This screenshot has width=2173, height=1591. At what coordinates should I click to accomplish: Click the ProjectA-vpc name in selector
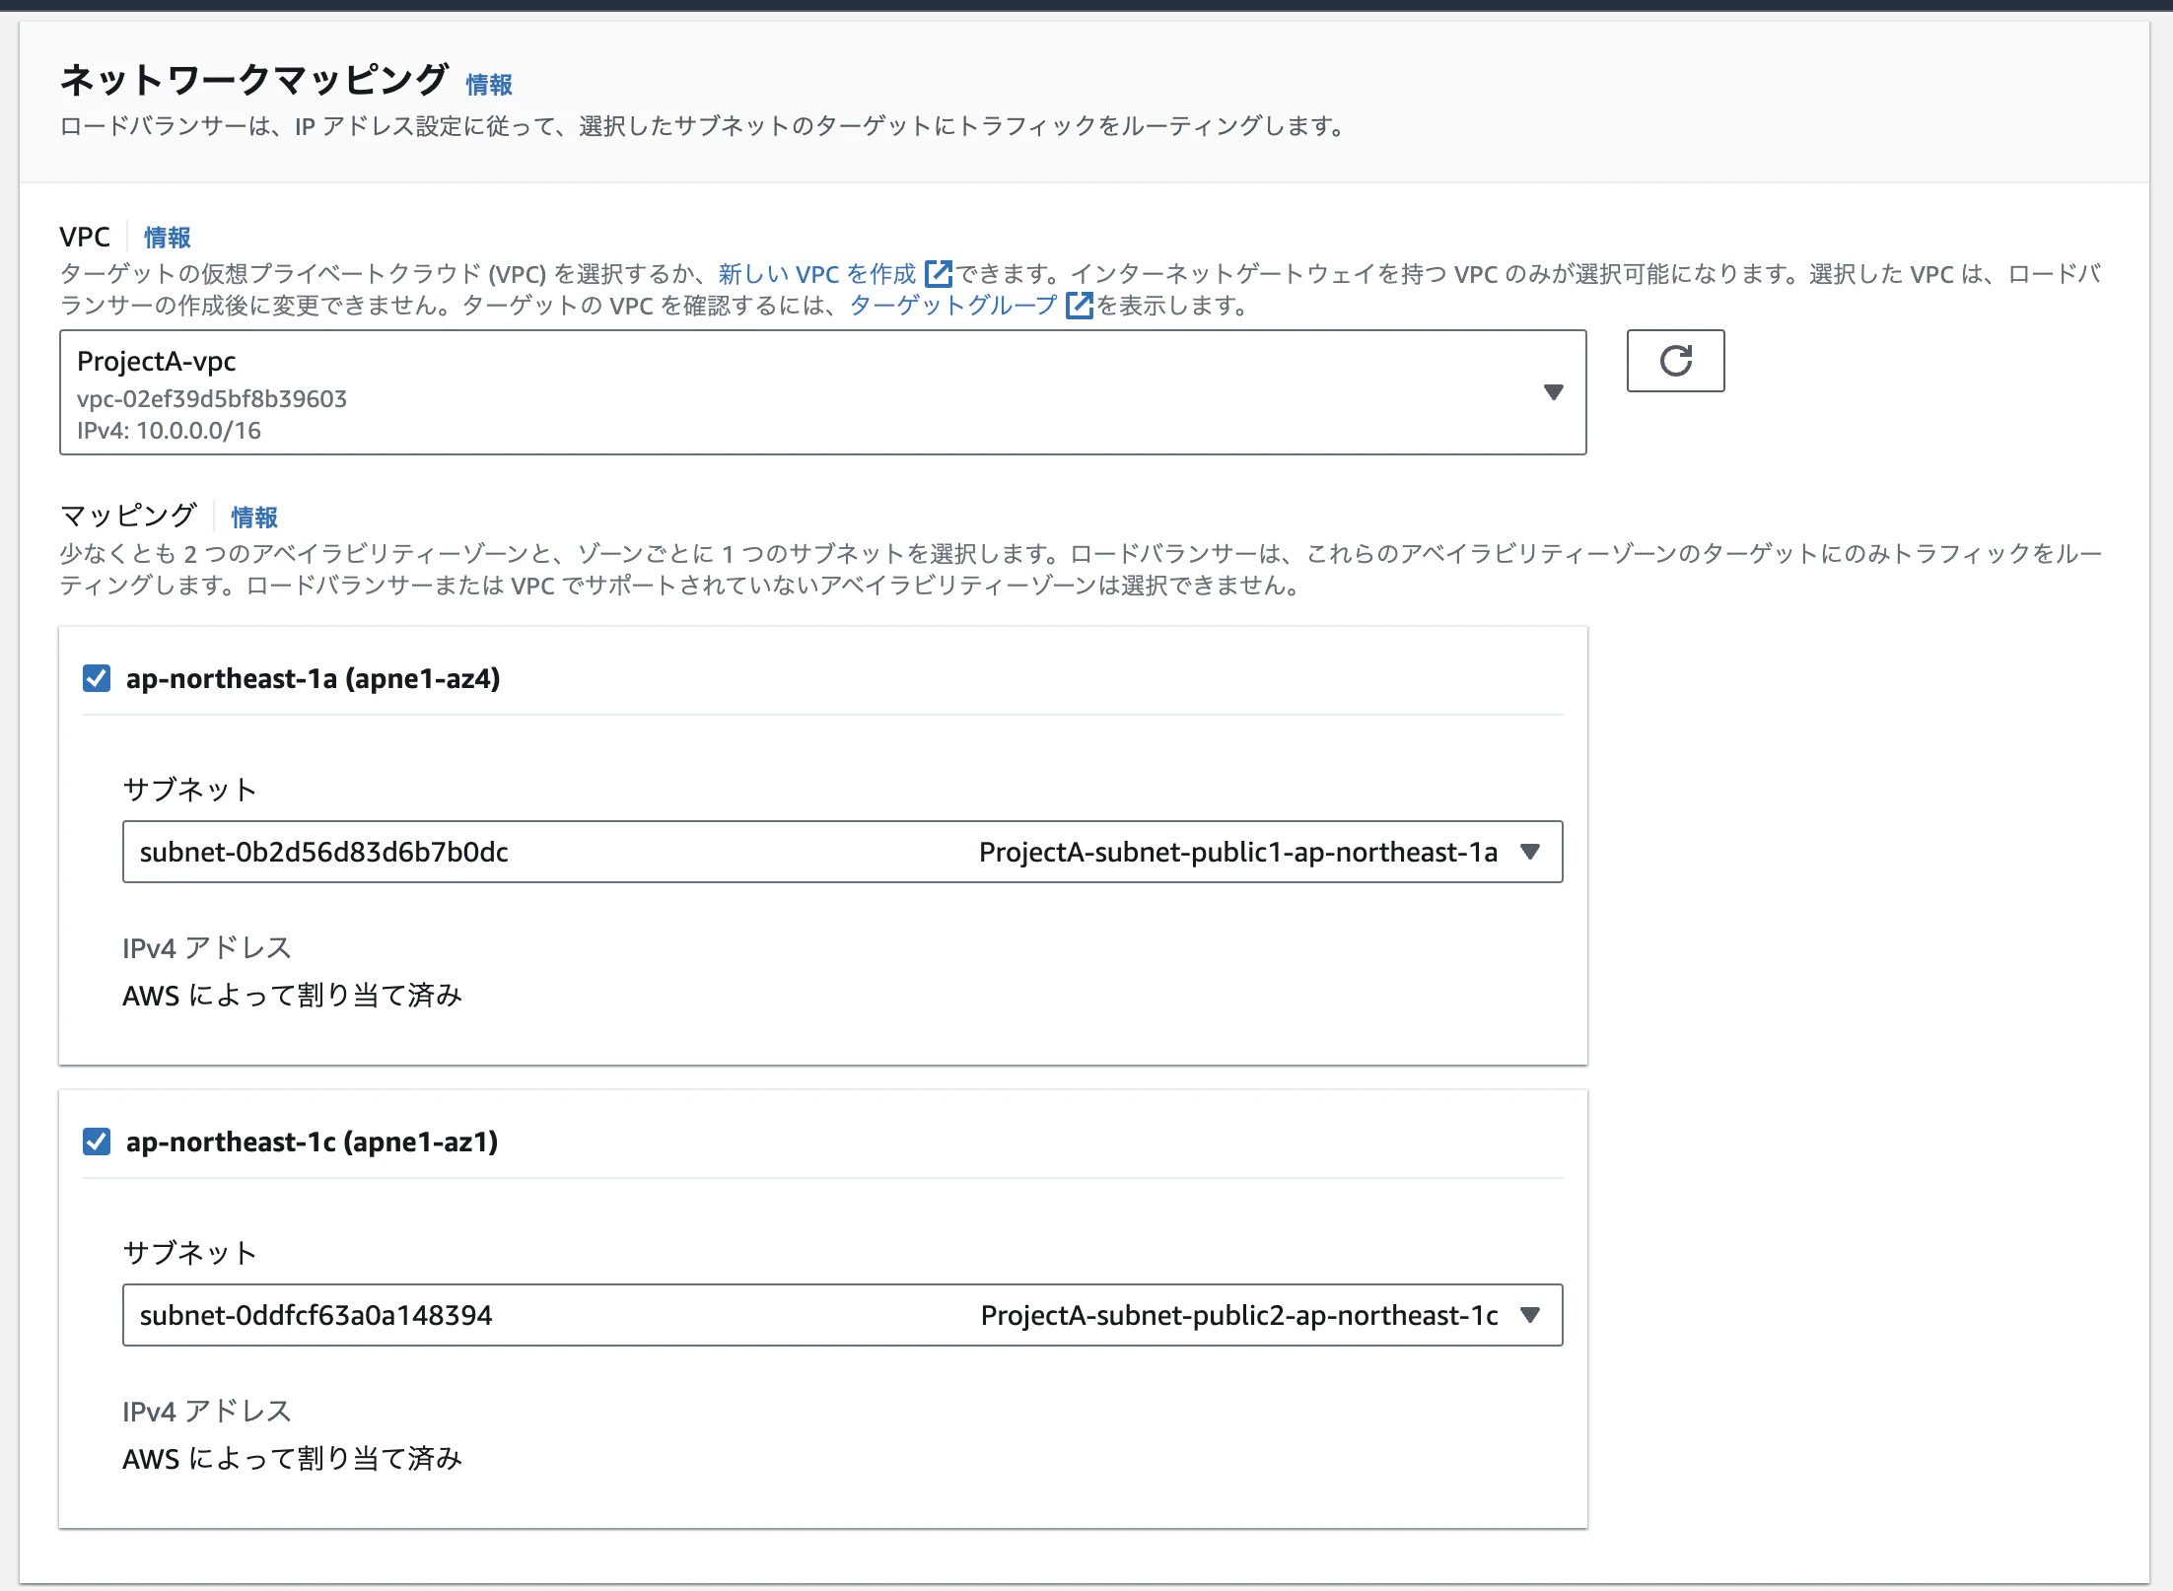tap(156, 362)
